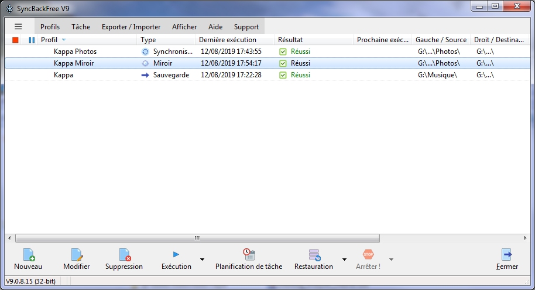Open the hamburger main menu
Screen dimensions: 535x290
[18, 26]
